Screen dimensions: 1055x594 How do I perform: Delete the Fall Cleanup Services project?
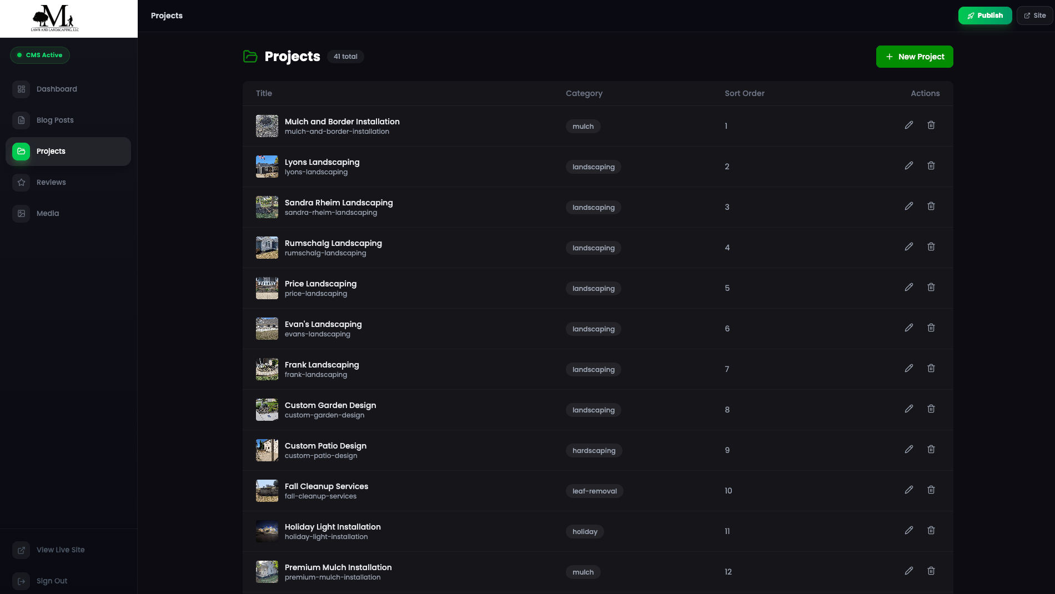coord(931,490)
